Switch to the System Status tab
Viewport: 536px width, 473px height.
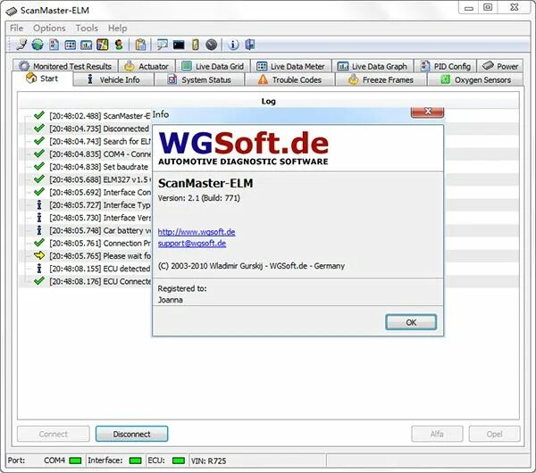click(199, 79)
